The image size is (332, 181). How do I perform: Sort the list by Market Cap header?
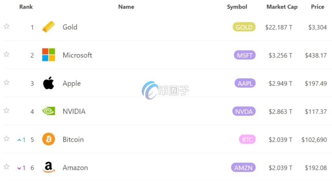(282, 7)
